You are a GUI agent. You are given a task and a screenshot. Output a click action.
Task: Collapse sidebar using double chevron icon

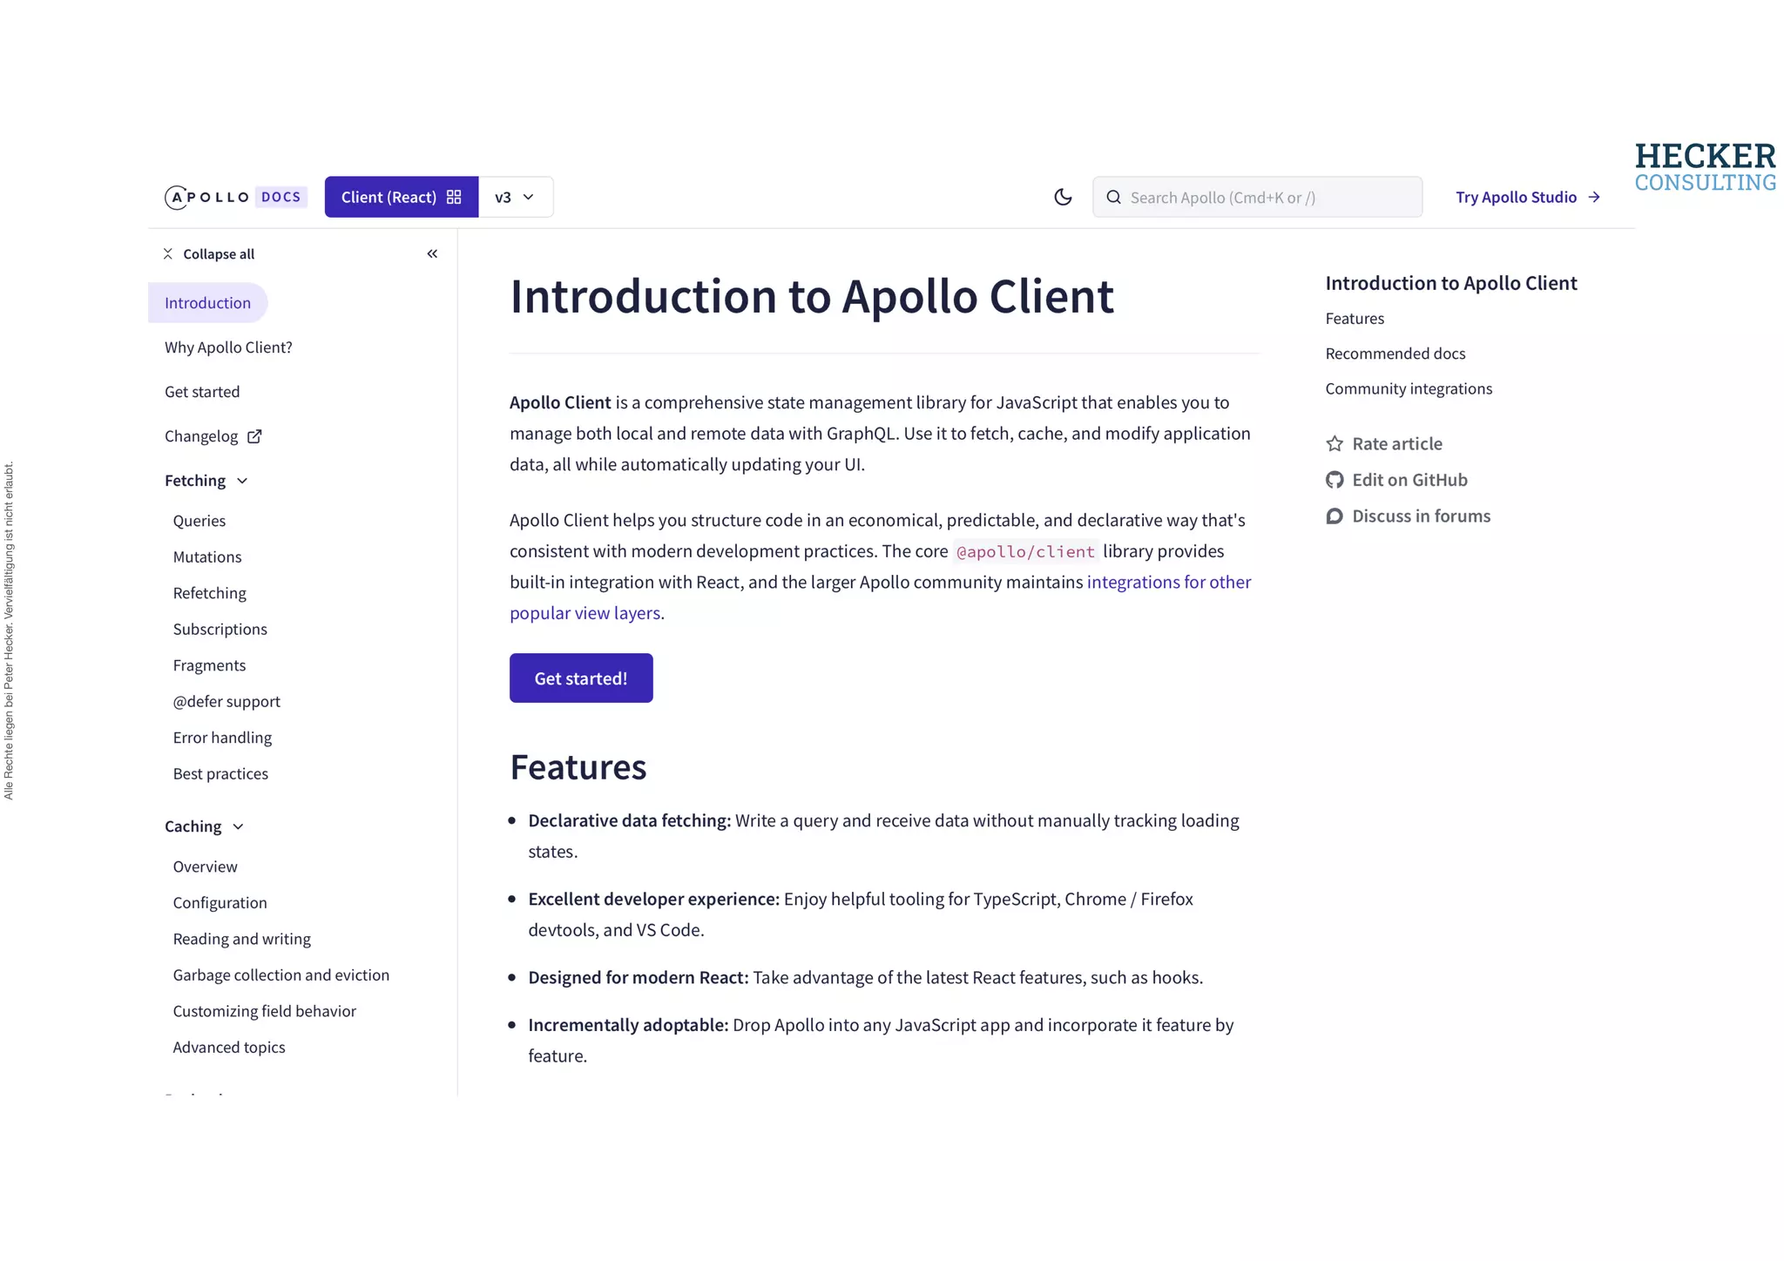(x=432, y=253)
